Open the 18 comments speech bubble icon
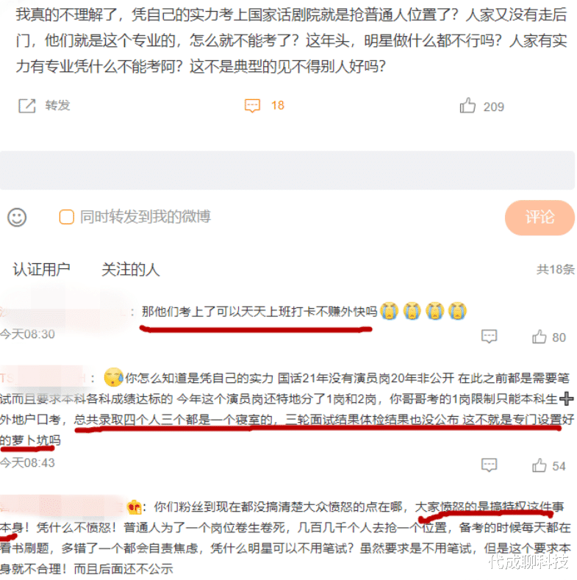Screen dimensions: 577x580 252,106
